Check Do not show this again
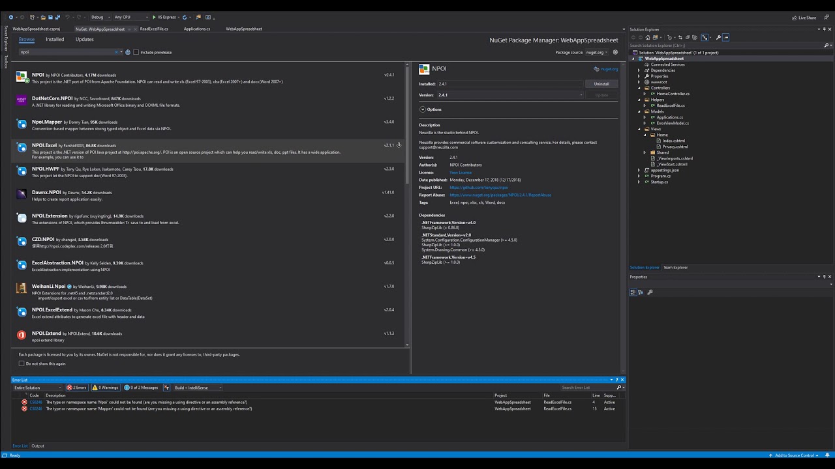Image resolution: width=835 pixels, height=469 pixels. 22,363
